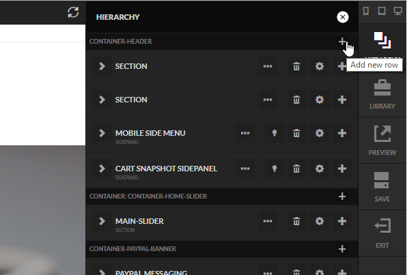The image size is (407, 275).
Task: Delete the Mobile Side Menu element
Action: pos(296,133)
